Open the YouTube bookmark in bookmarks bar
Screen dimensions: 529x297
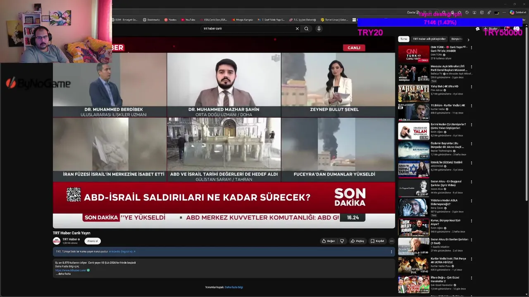(x=188, y=20)
